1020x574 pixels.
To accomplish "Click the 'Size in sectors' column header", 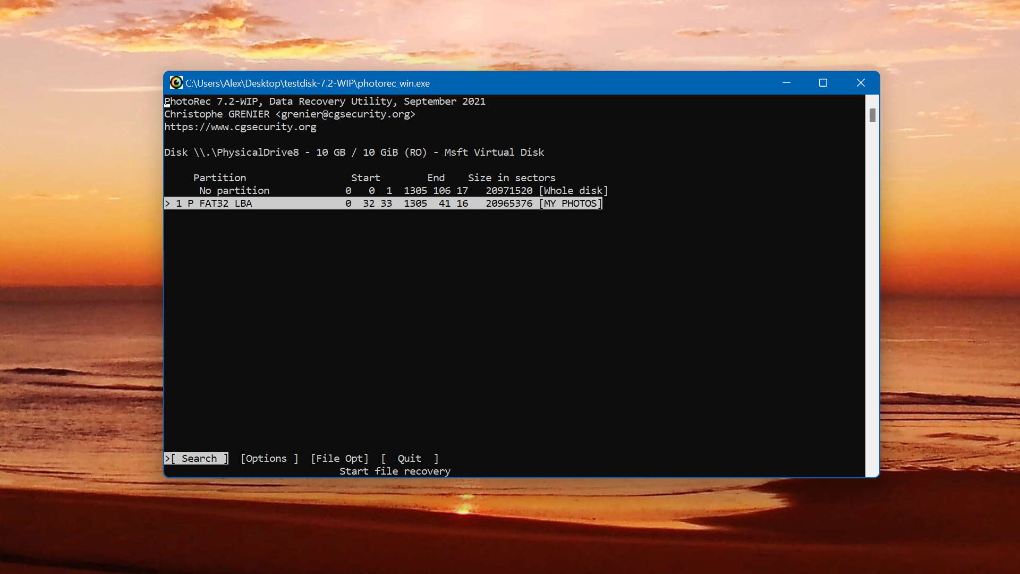I will (512, 178).
